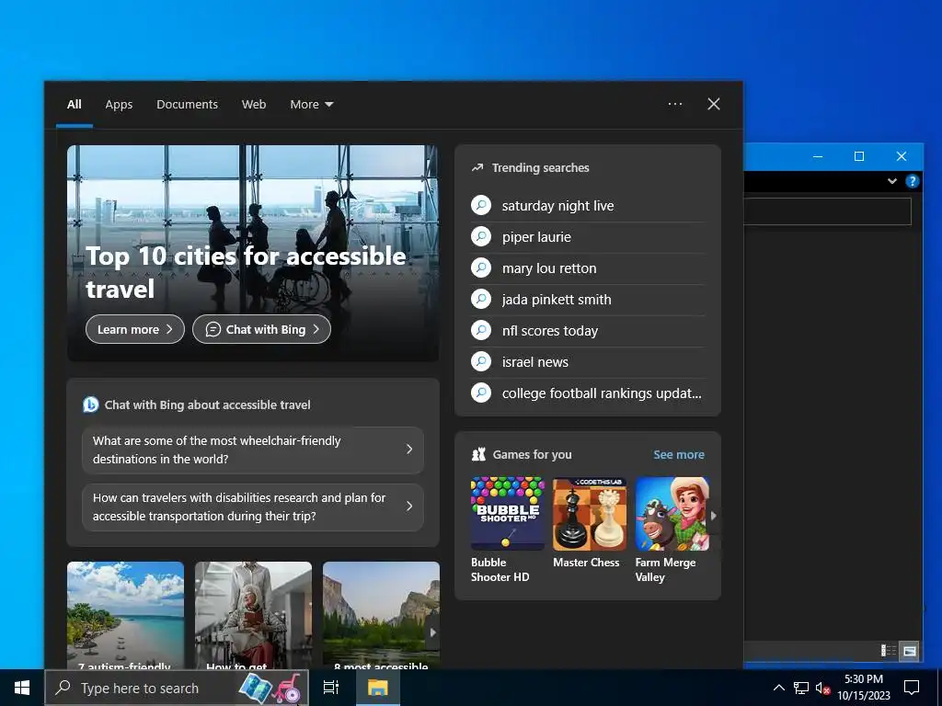This screenshot has width=942, height=706.
Task: Search trending term israel news
Action: pos(534,362)
